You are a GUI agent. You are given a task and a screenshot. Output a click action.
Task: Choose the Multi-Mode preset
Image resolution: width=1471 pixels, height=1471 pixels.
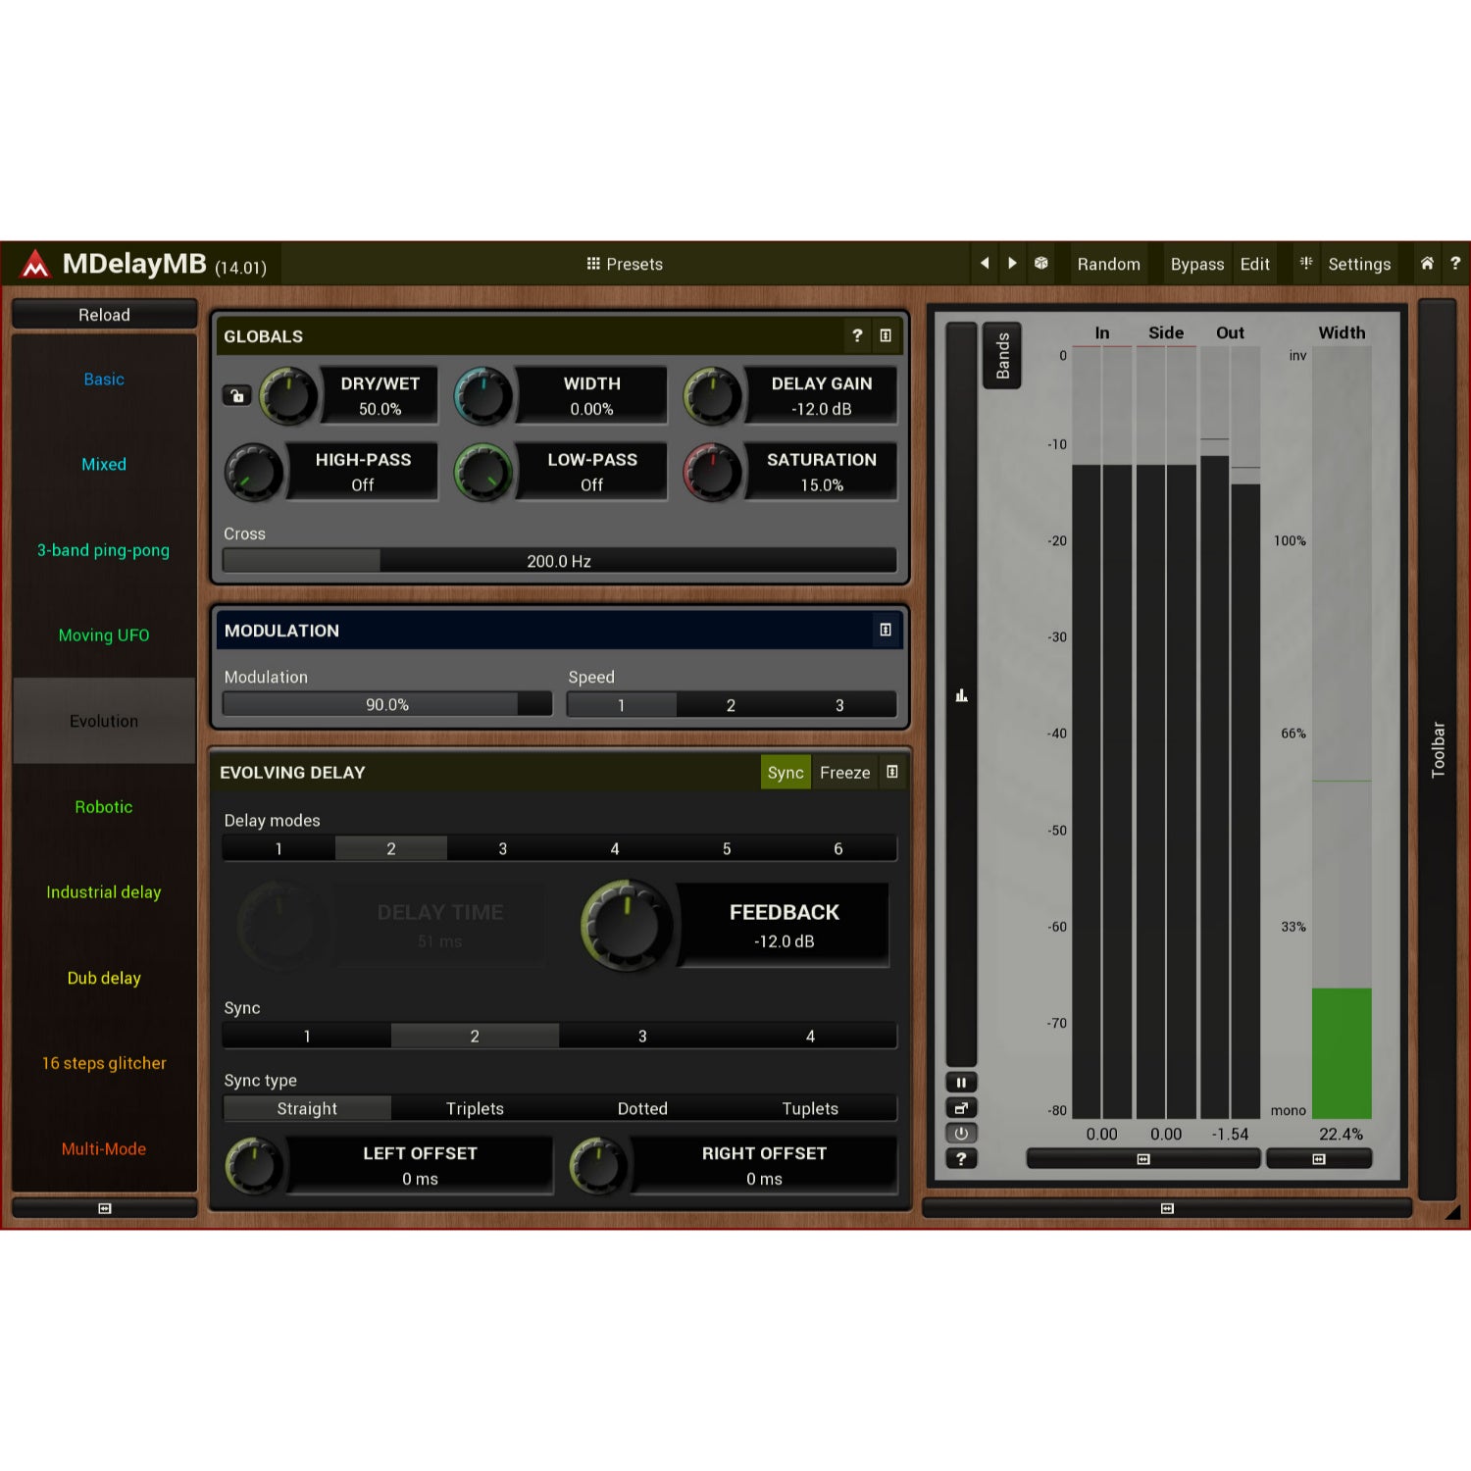pos(104,1148)
